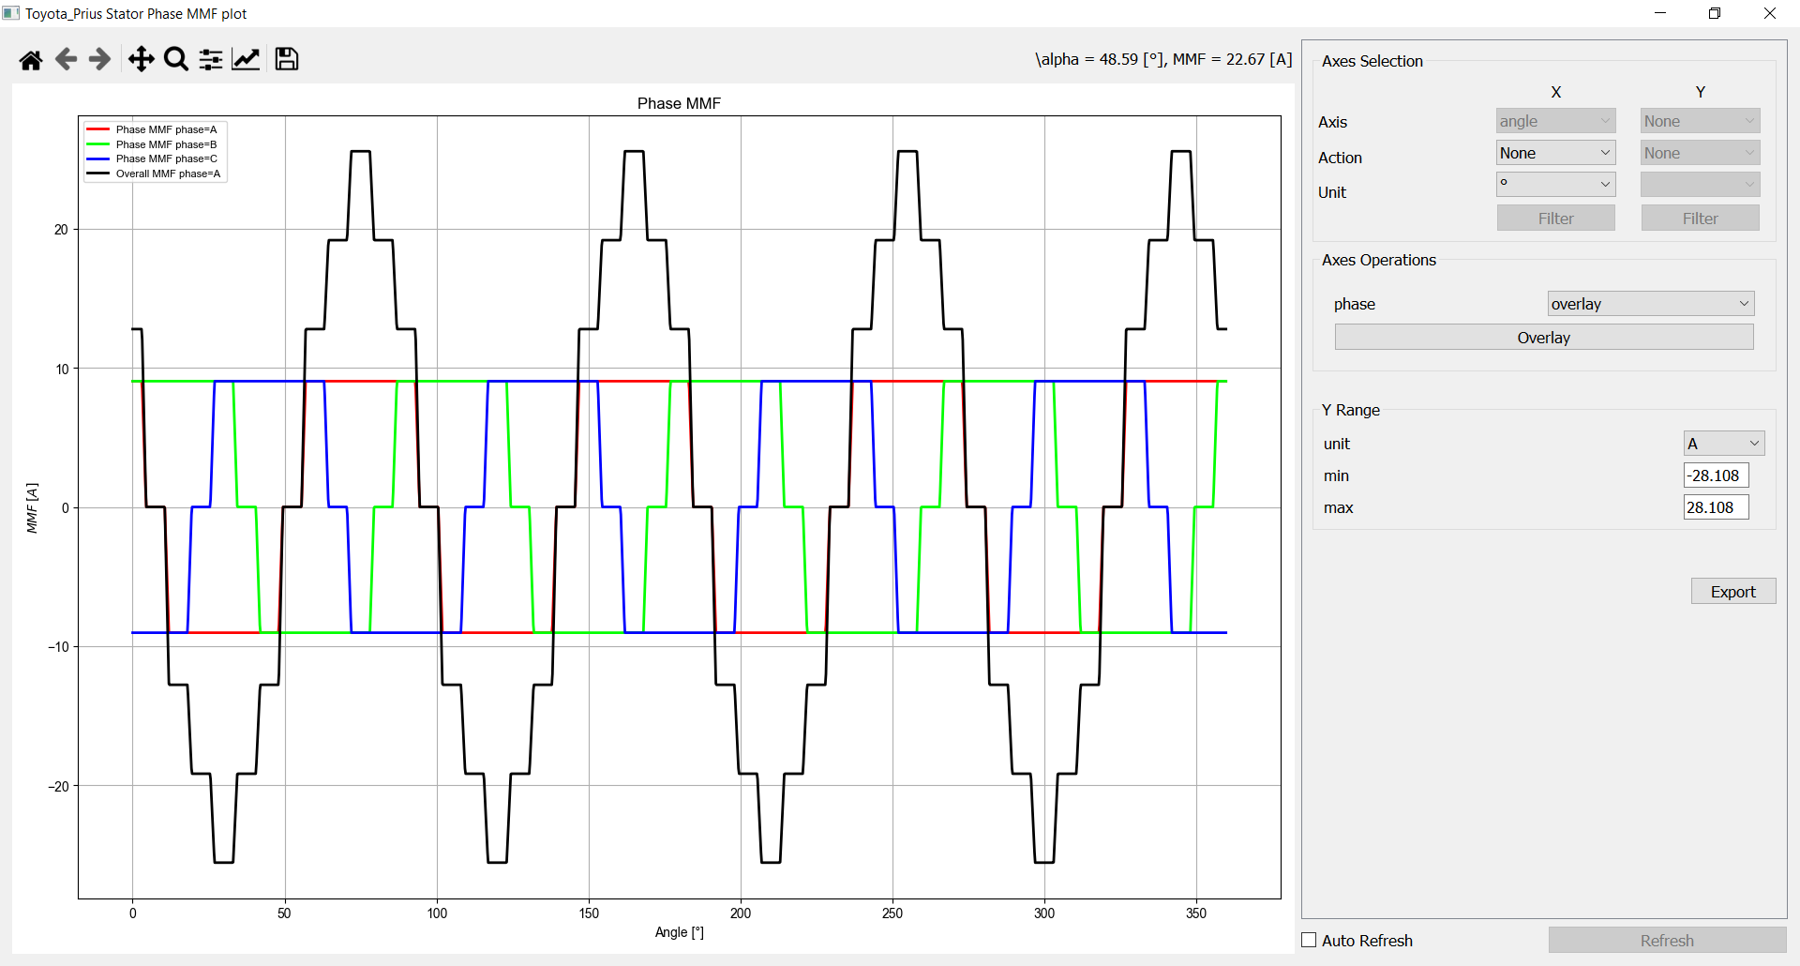Open the Y Axis None dropdown

point(1700,121)
